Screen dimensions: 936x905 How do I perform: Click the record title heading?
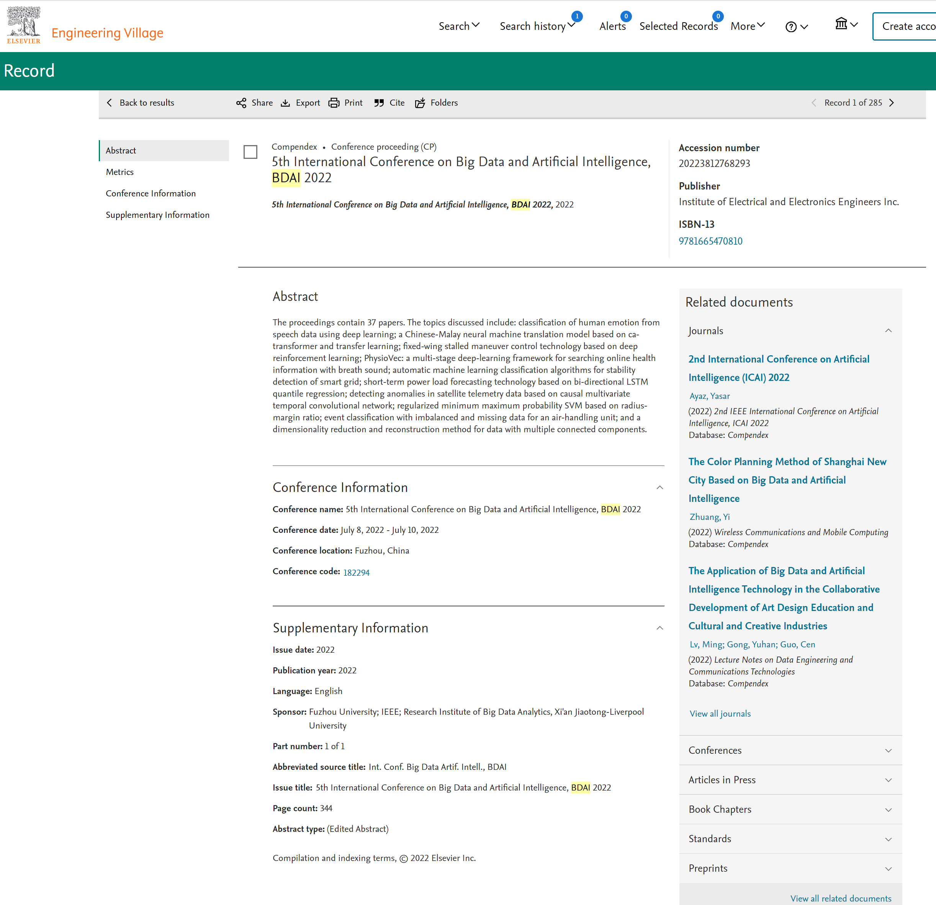point(461,170)
